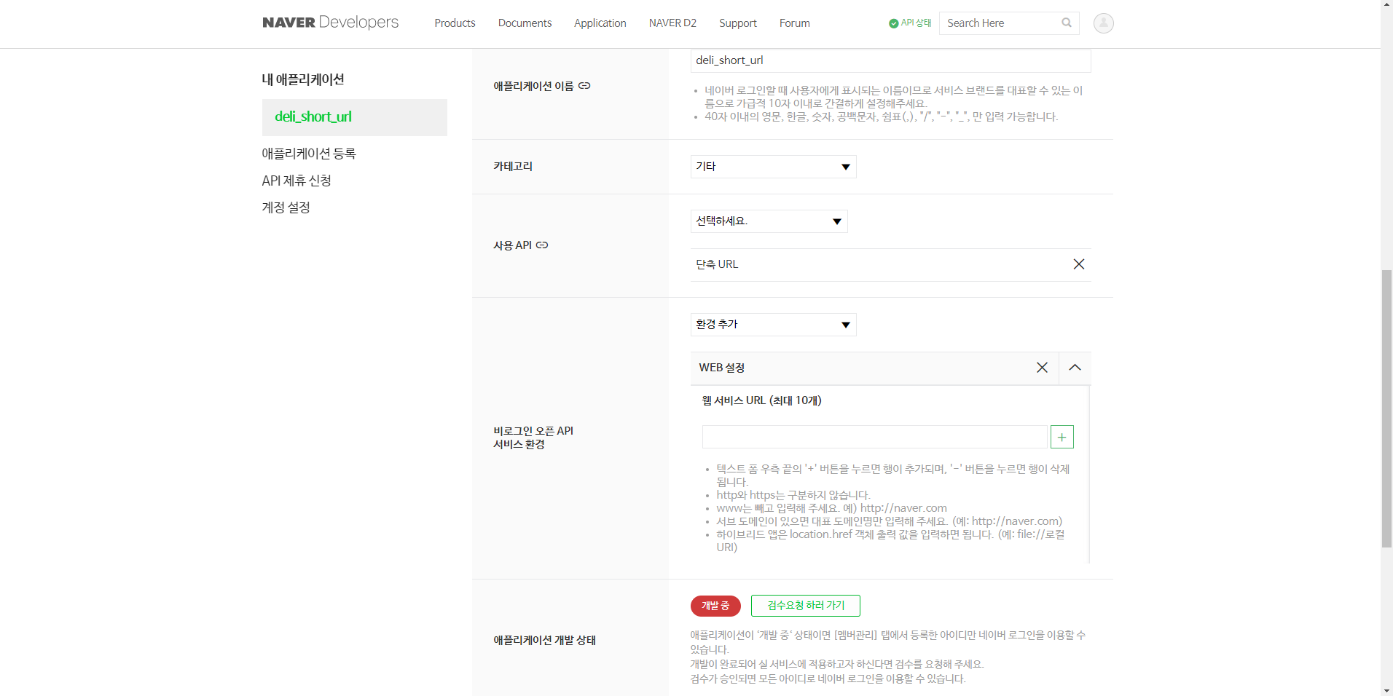Open API 제휴 신청 page

click(297, 181)
